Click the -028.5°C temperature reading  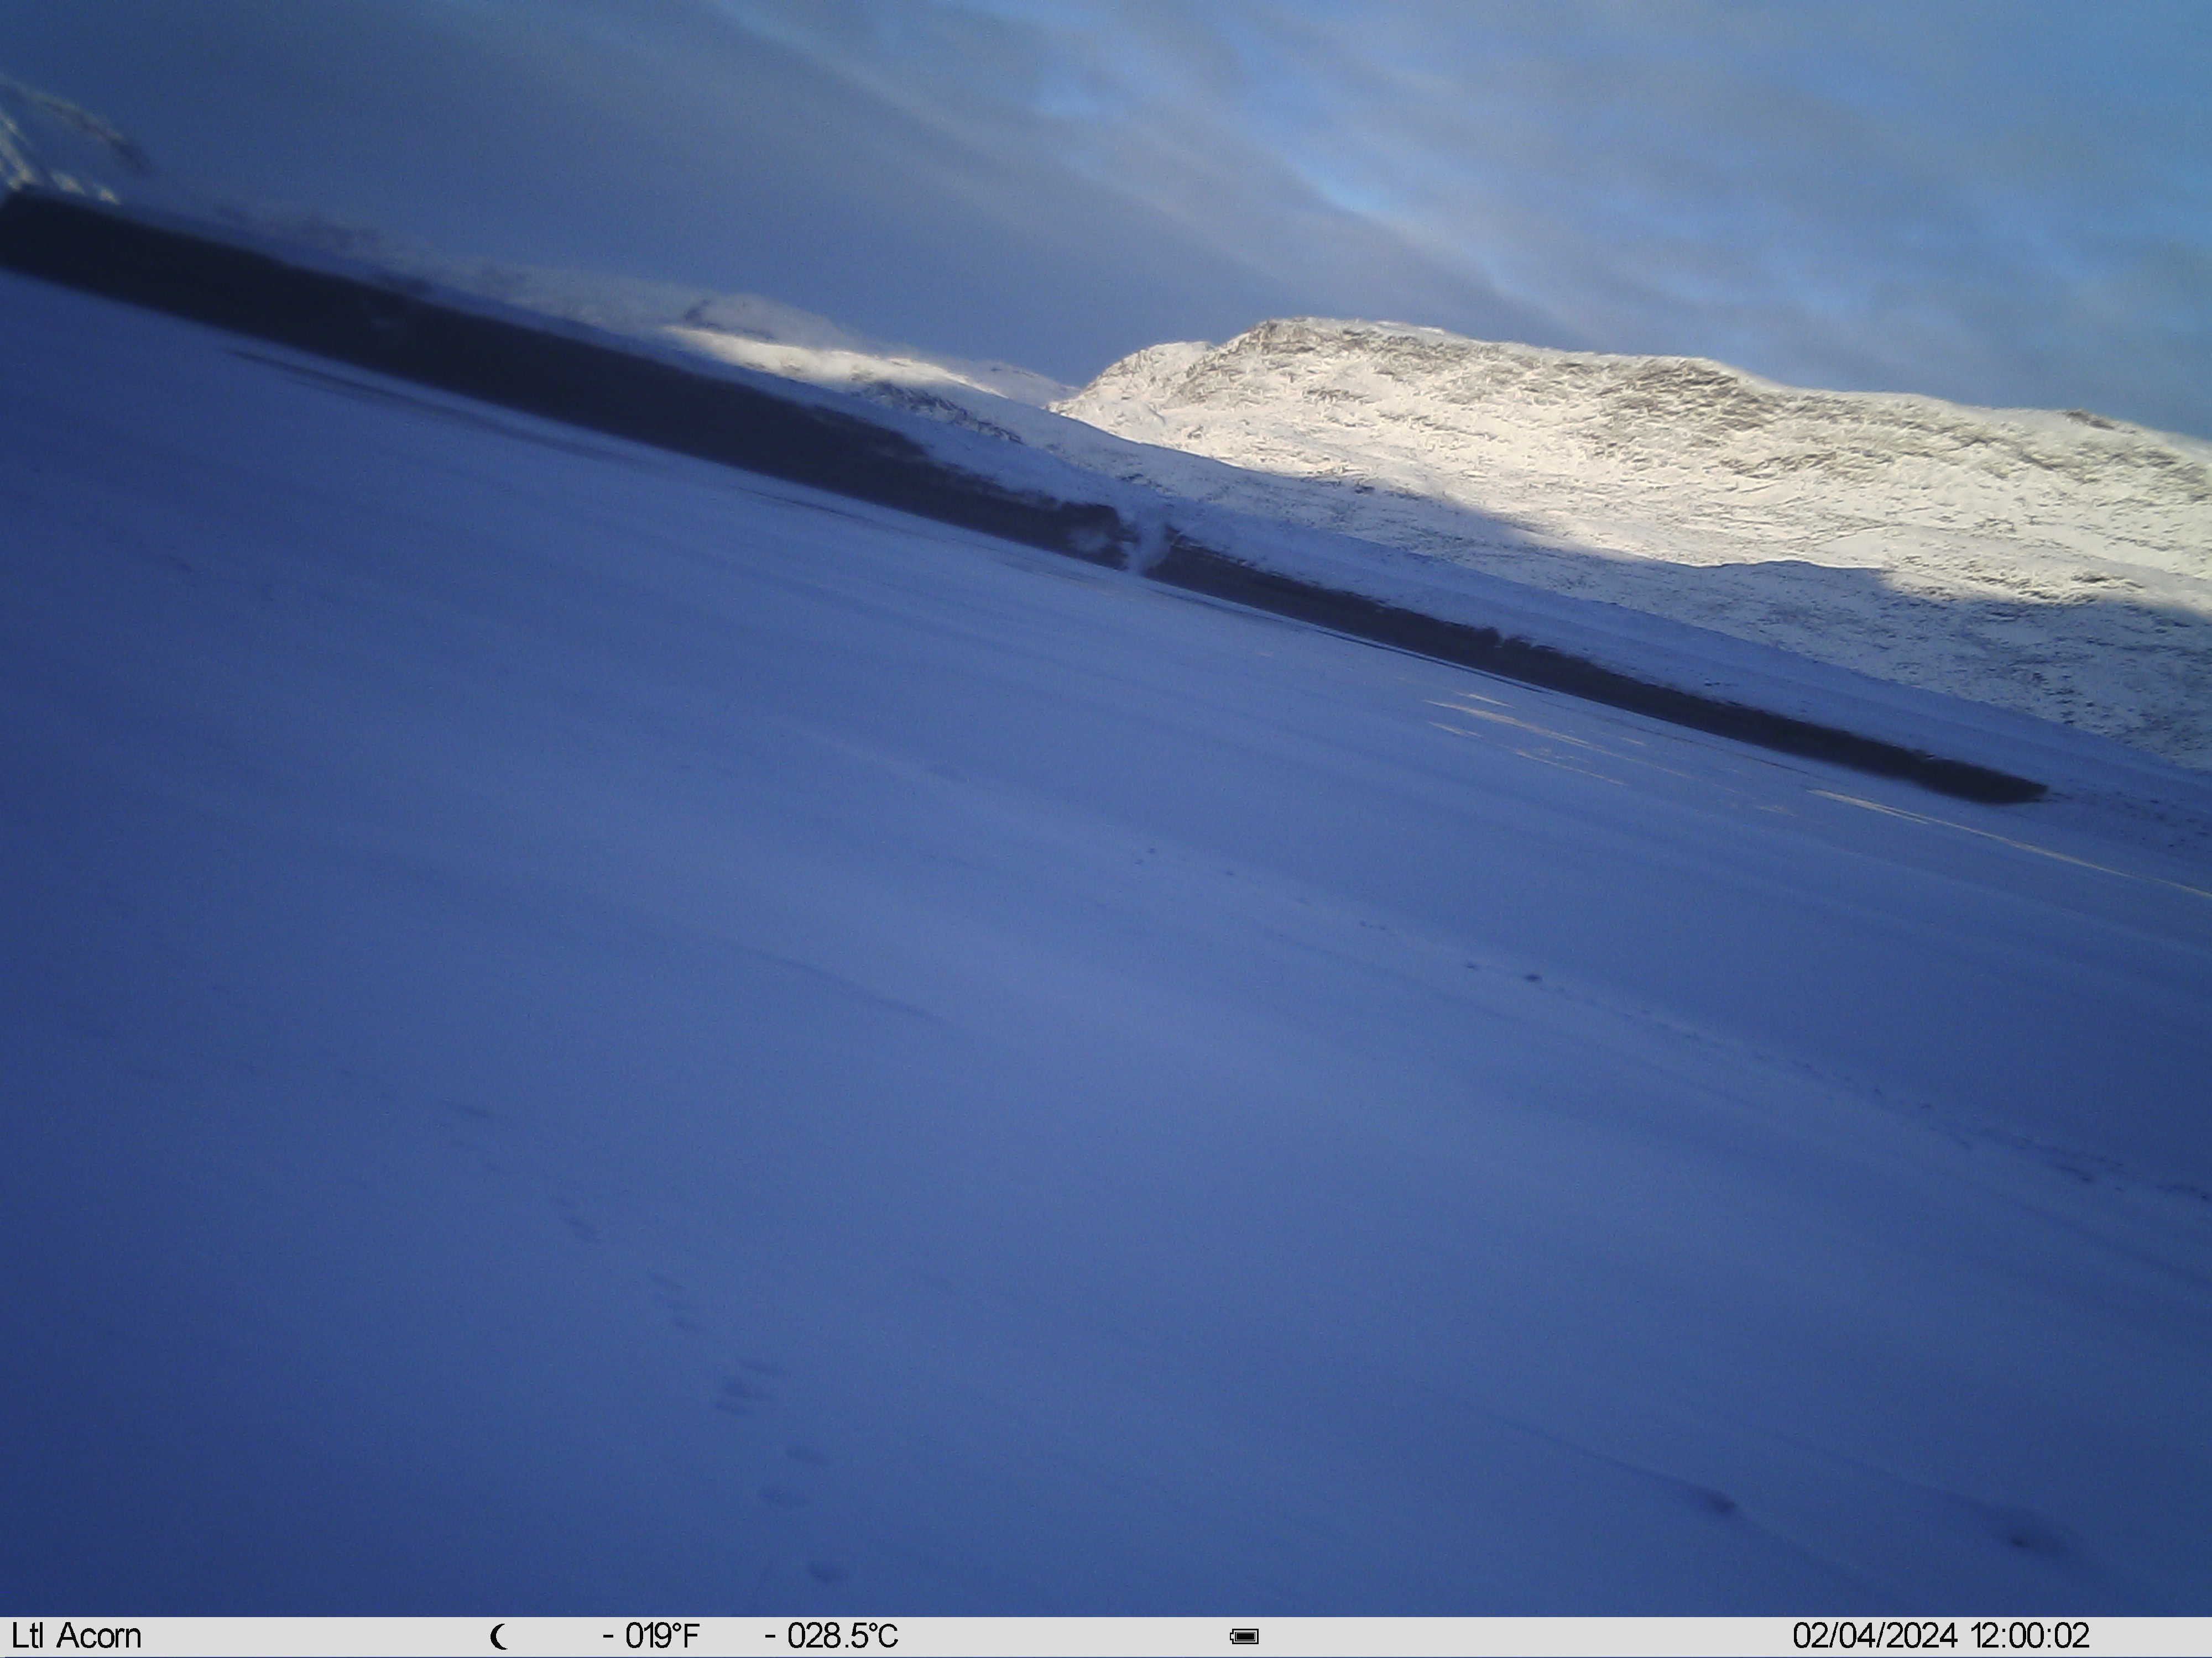pyautogui.click(x=832, y=1637)
